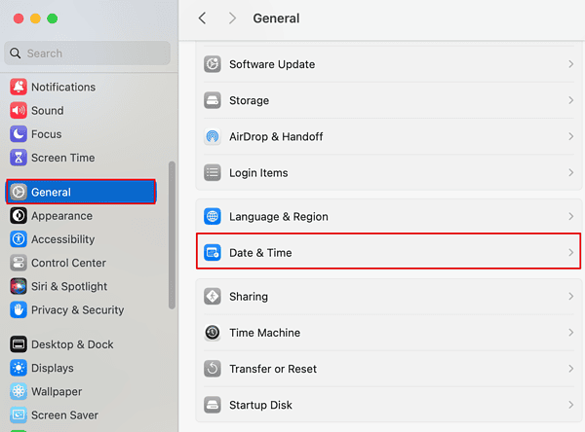Viewport: 585px width, 432px height.
Task: Open Desktop & Dock settings
Action: coord(71,344)
